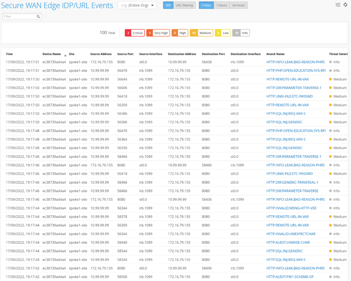Sort by Site column header
The width and height of the screenshot is (351, 281).
[x=72, y=54]
